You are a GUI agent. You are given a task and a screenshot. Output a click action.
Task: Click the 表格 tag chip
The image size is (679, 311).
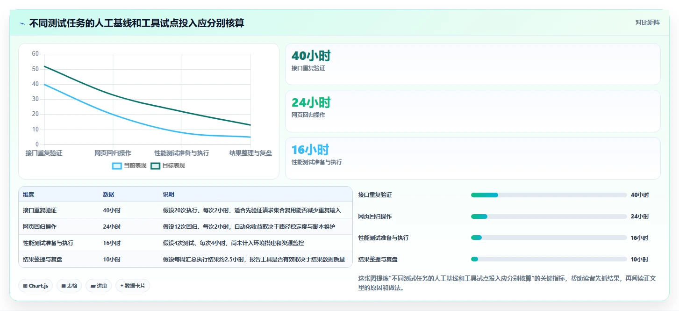tap(69, 286)
